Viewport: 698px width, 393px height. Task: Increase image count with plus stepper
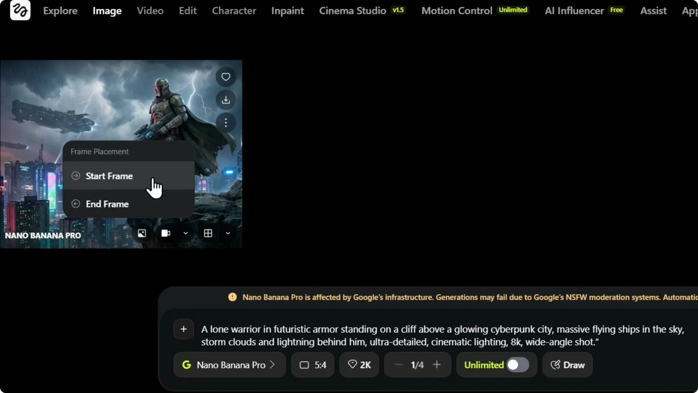point(437,365)
